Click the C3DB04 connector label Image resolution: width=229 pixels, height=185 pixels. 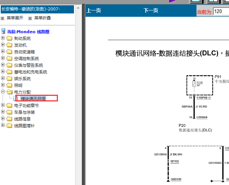click(x=202, y=117)
